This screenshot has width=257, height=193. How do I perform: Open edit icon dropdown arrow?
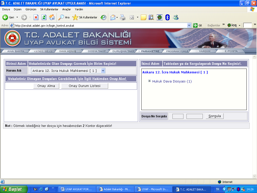point(138,17)
